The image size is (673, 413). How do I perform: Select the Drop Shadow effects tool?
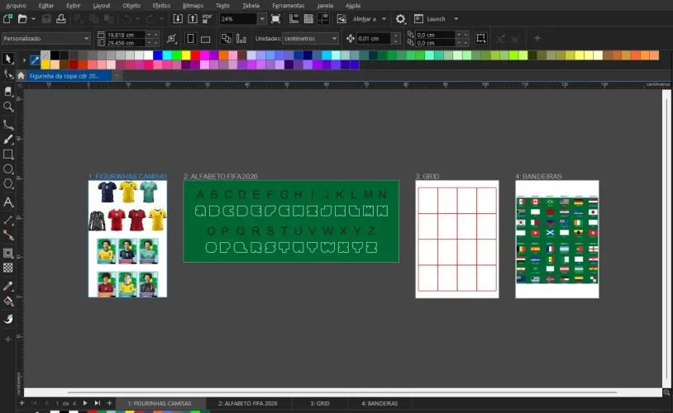click(x=7, y=253)
